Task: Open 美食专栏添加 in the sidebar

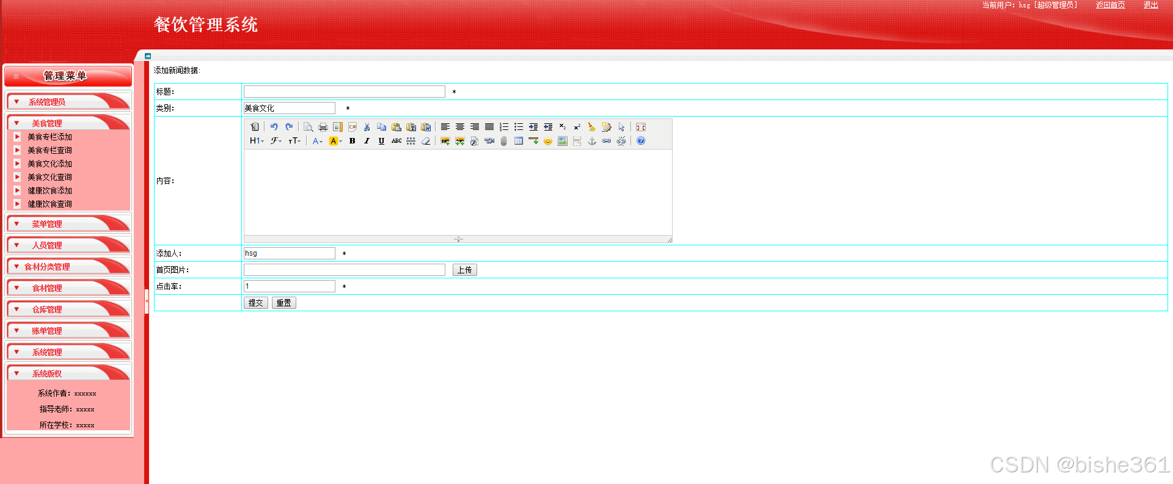Action: click(x=49, y=137)
